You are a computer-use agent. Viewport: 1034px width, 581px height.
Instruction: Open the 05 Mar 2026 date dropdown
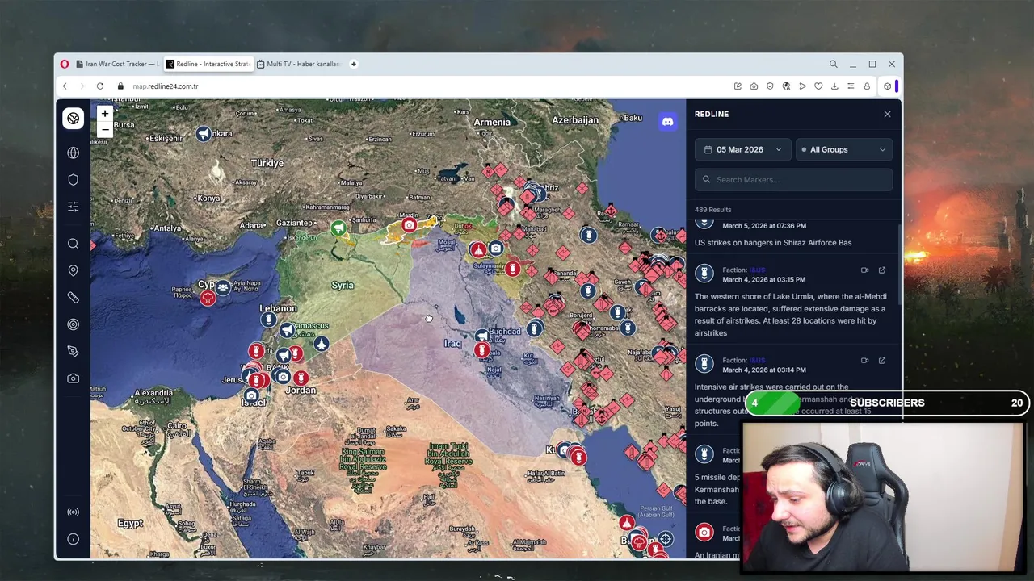click(742, 149)
